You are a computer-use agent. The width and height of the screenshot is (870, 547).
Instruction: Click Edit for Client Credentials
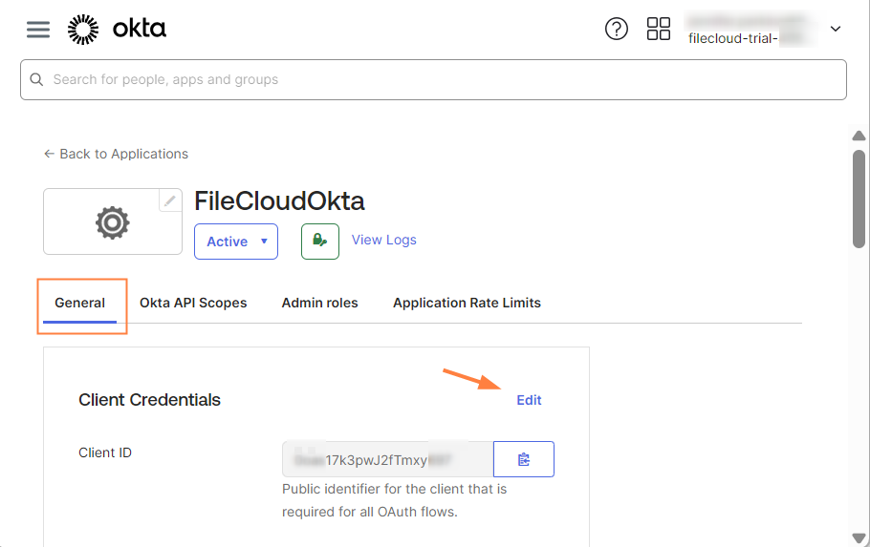[x=529, y=400]
